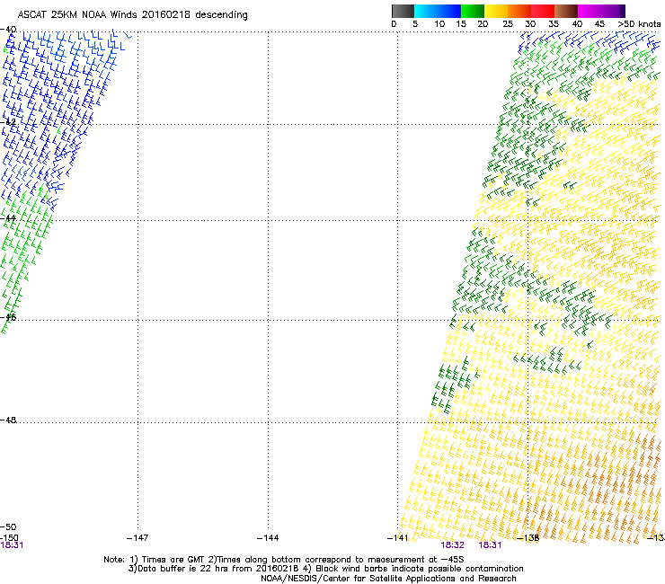Screen dimensions: 665x584
Task: Click the 'Data buffer is 22 hrs' note line
Action: point(325,569)
